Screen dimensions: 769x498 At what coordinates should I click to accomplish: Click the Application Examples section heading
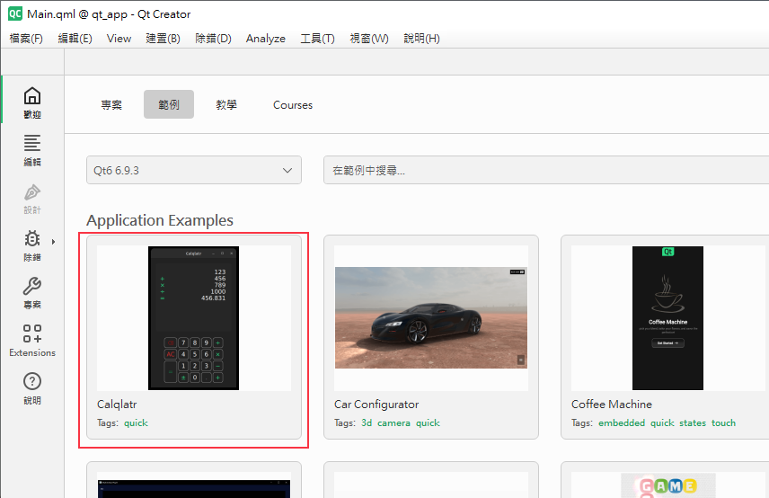coord(160,220)
